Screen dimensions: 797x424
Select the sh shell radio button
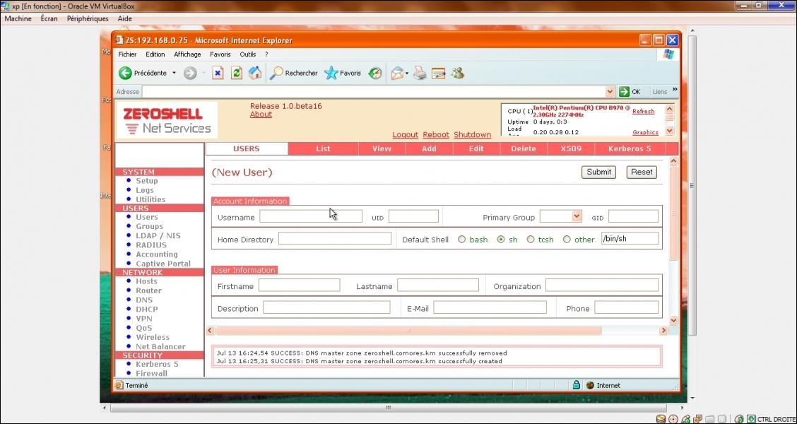(501, 240)
